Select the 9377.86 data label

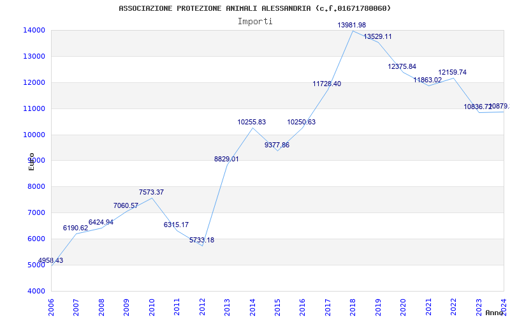coord(277,145)
